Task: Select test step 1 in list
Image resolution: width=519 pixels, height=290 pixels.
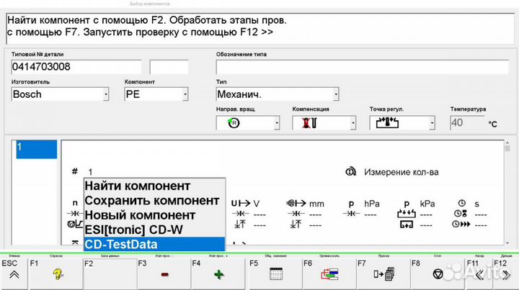Action: click(37, 149)
